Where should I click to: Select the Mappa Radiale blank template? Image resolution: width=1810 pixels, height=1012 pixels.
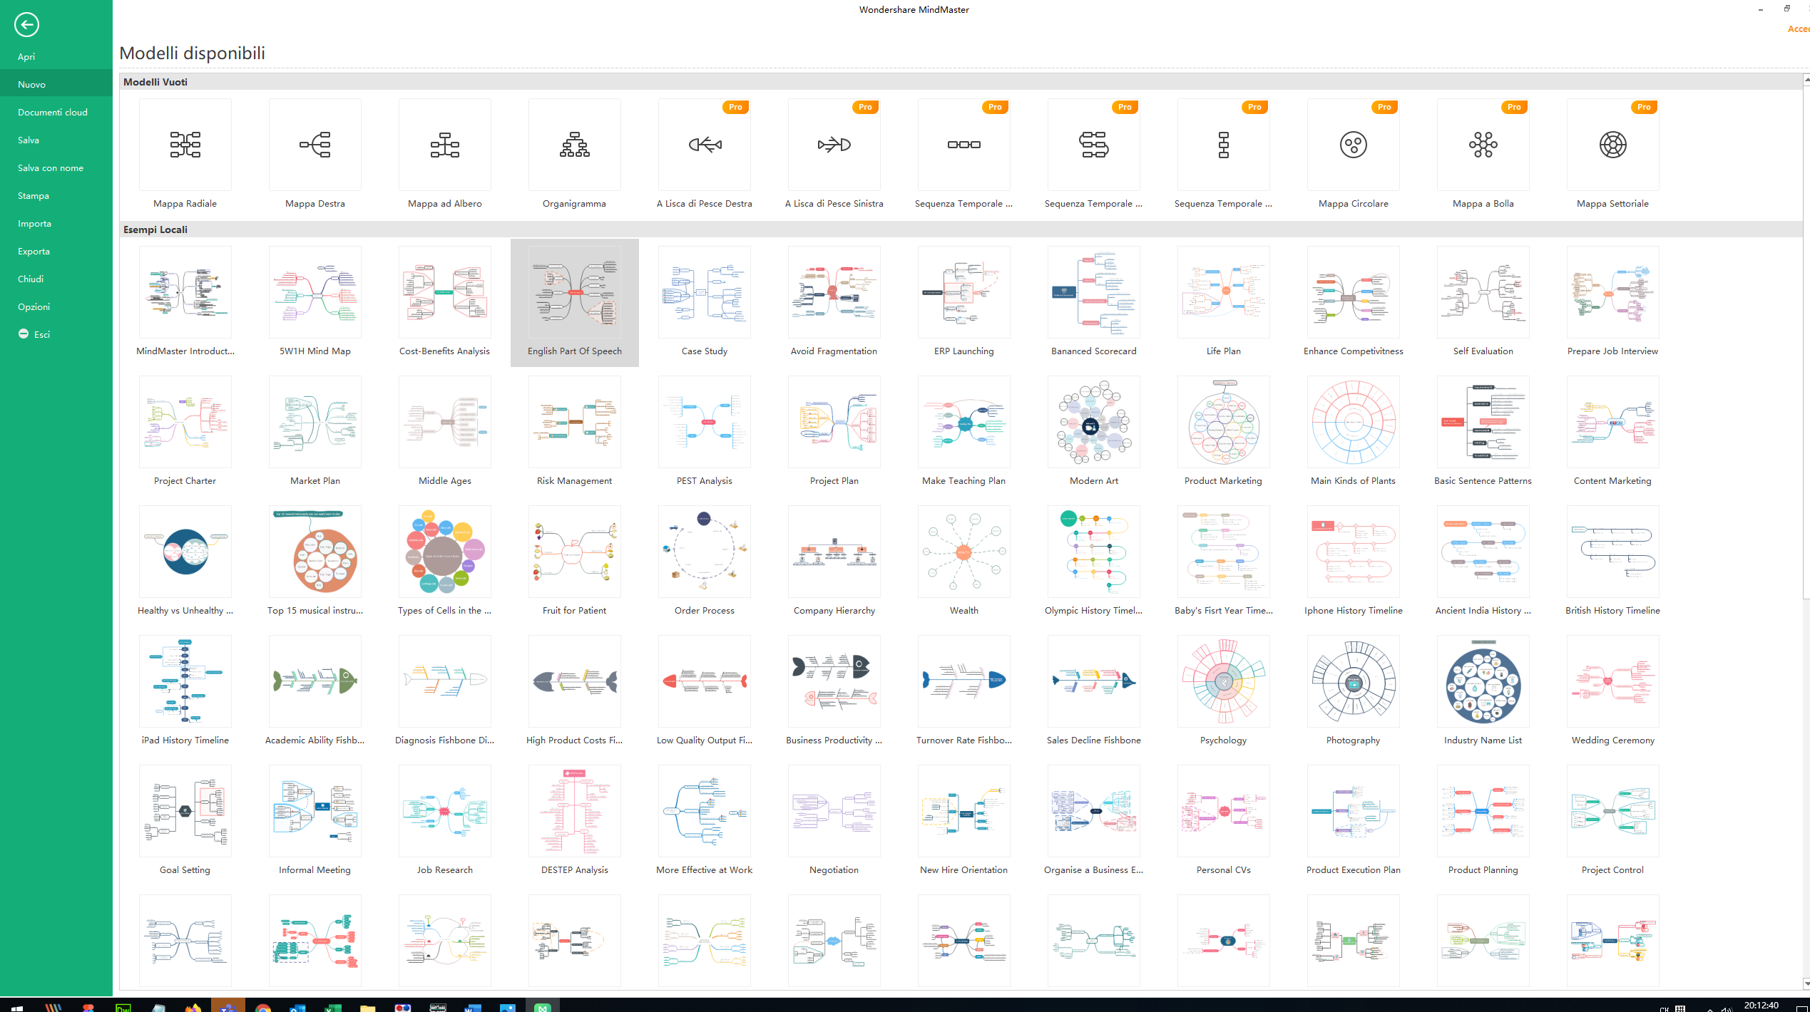(185, 145)
